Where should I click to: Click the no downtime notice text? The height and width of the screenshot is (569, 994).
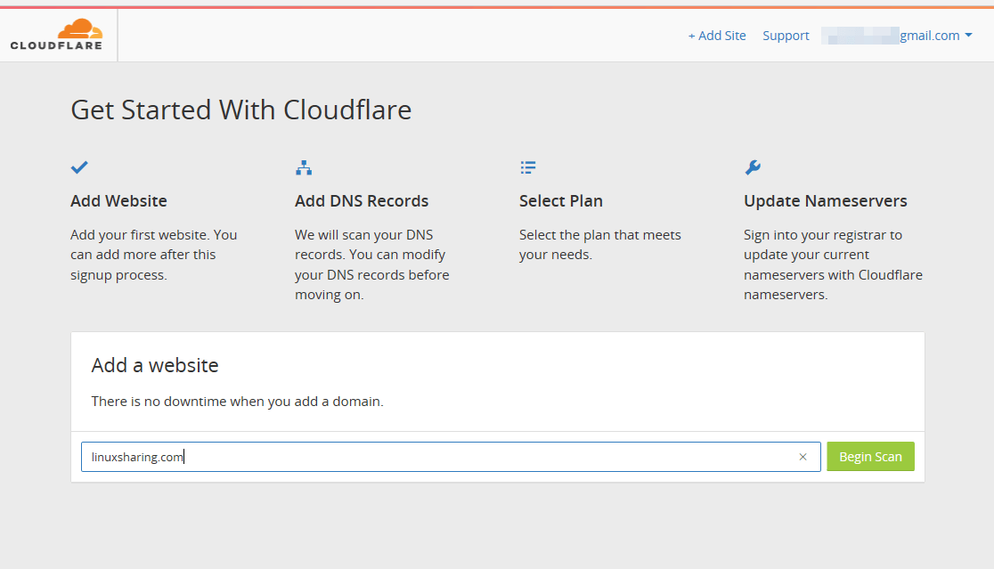point(237,402)
